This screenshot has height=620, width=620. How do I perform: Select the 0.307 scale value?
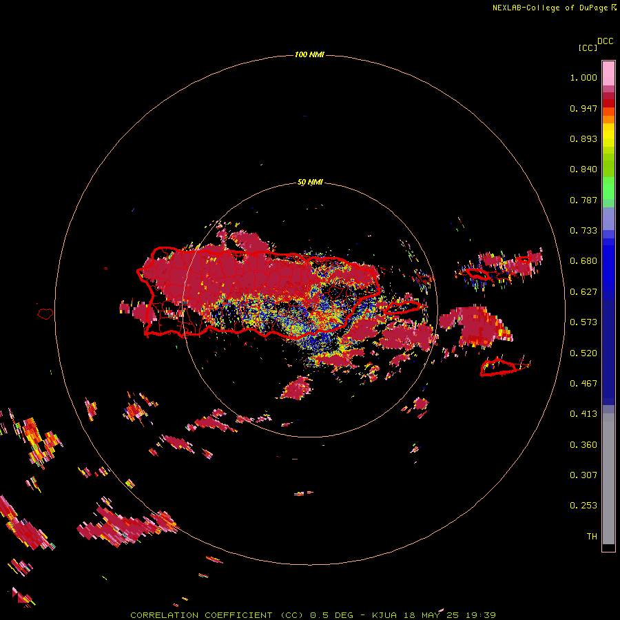[583, 475]
